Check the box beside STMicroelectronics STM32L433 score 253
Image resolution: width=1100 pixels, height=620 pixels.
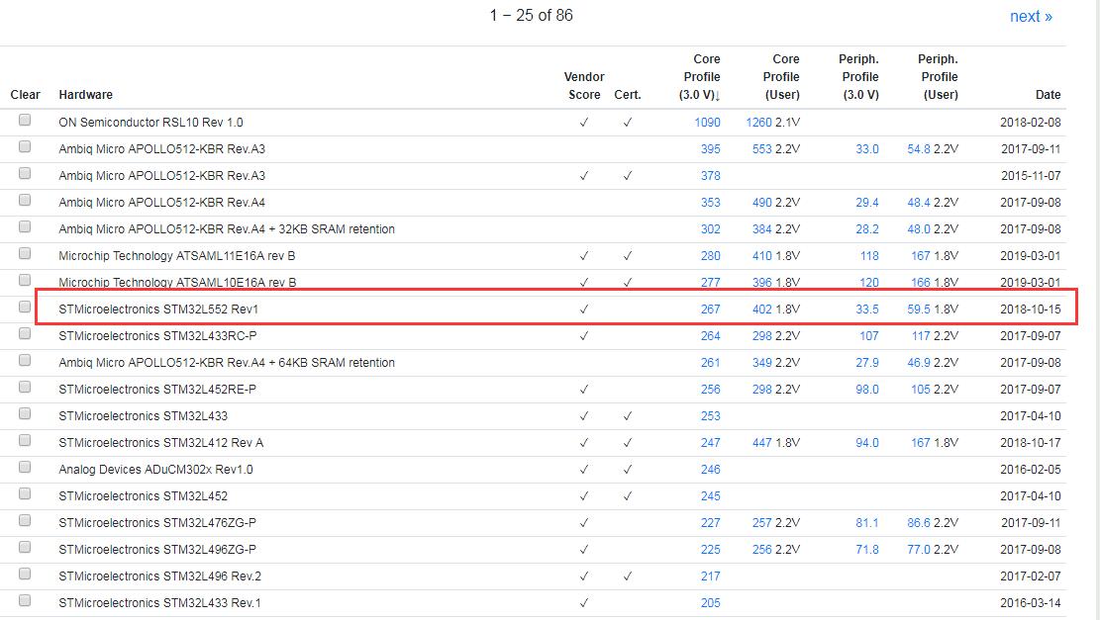(x=25, y=413)
